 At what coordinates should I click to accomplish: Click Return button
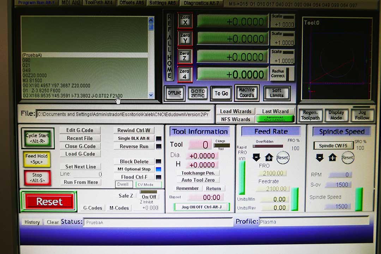[x=213, y=188]
